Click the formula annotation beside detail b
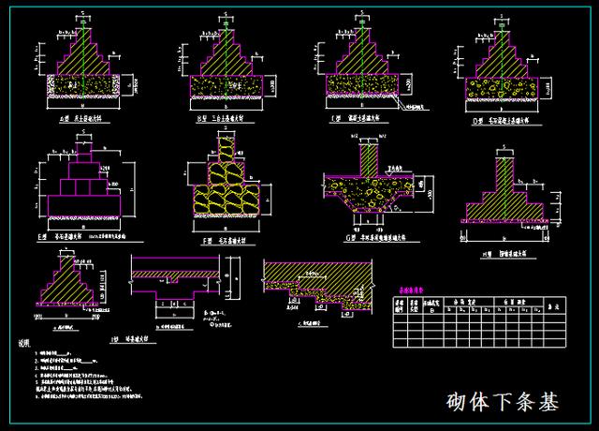The width and height of the screenshot is (599, 431). pos(218,319)
